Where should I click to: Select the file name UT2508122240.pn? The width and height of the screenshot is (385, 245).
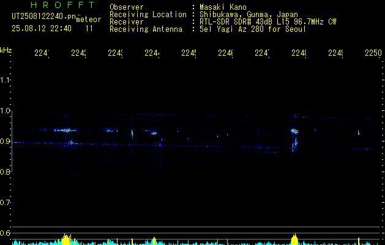(44, 17)
